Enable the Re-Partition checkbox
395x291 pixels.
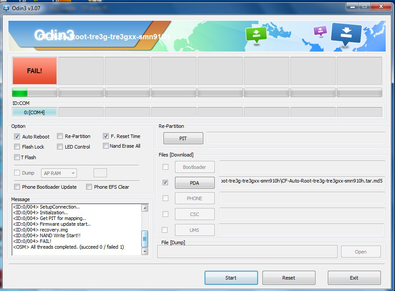tap(60, 137)
